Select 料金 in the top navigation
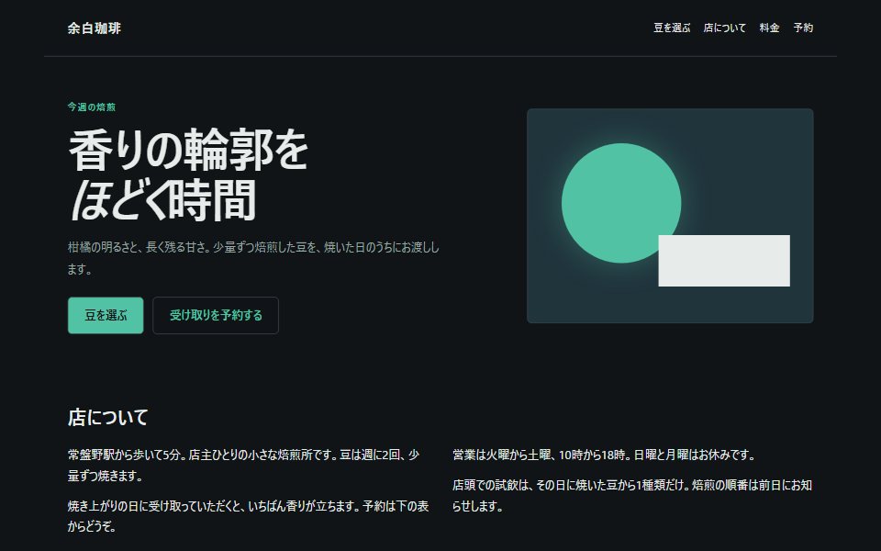 769,28
